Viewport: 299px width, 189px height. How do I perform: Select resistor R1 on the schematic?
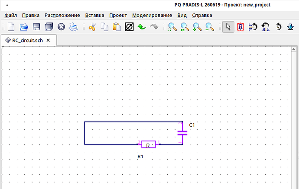tap(148, 144)
